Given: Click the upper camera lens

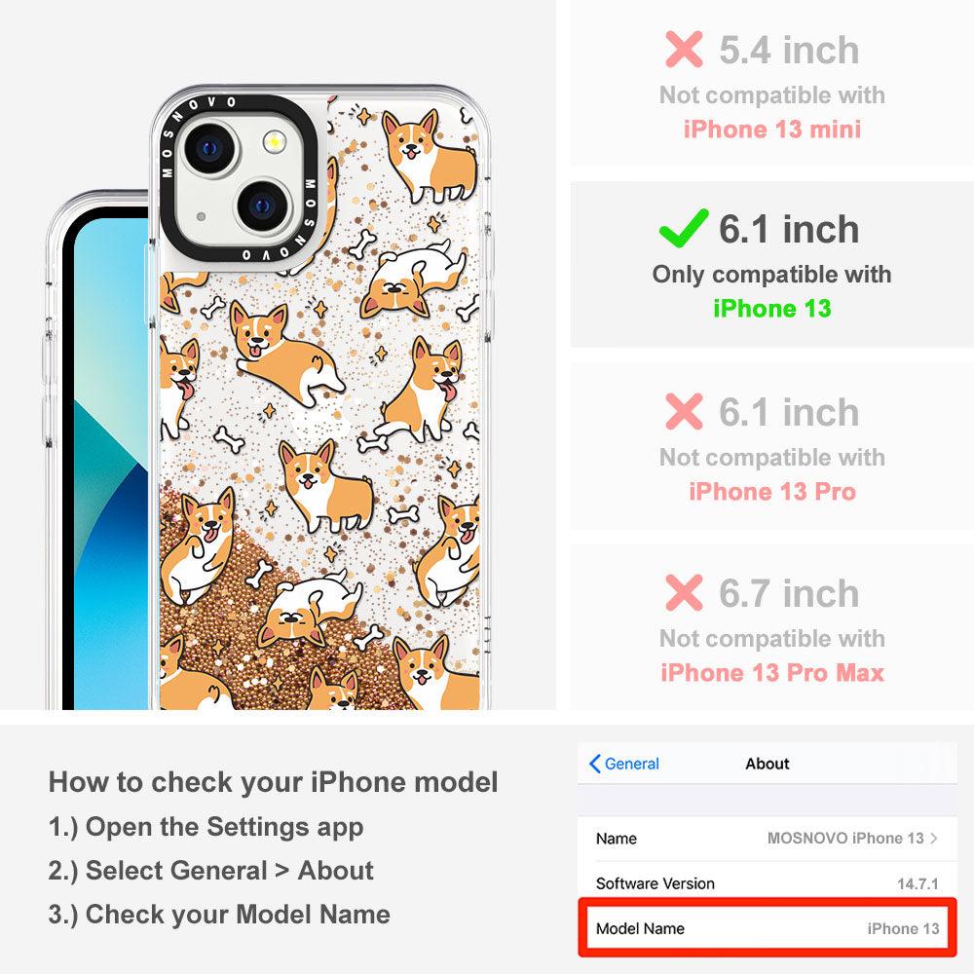Looking at the screenshot, I should click(x=209, y=148).
